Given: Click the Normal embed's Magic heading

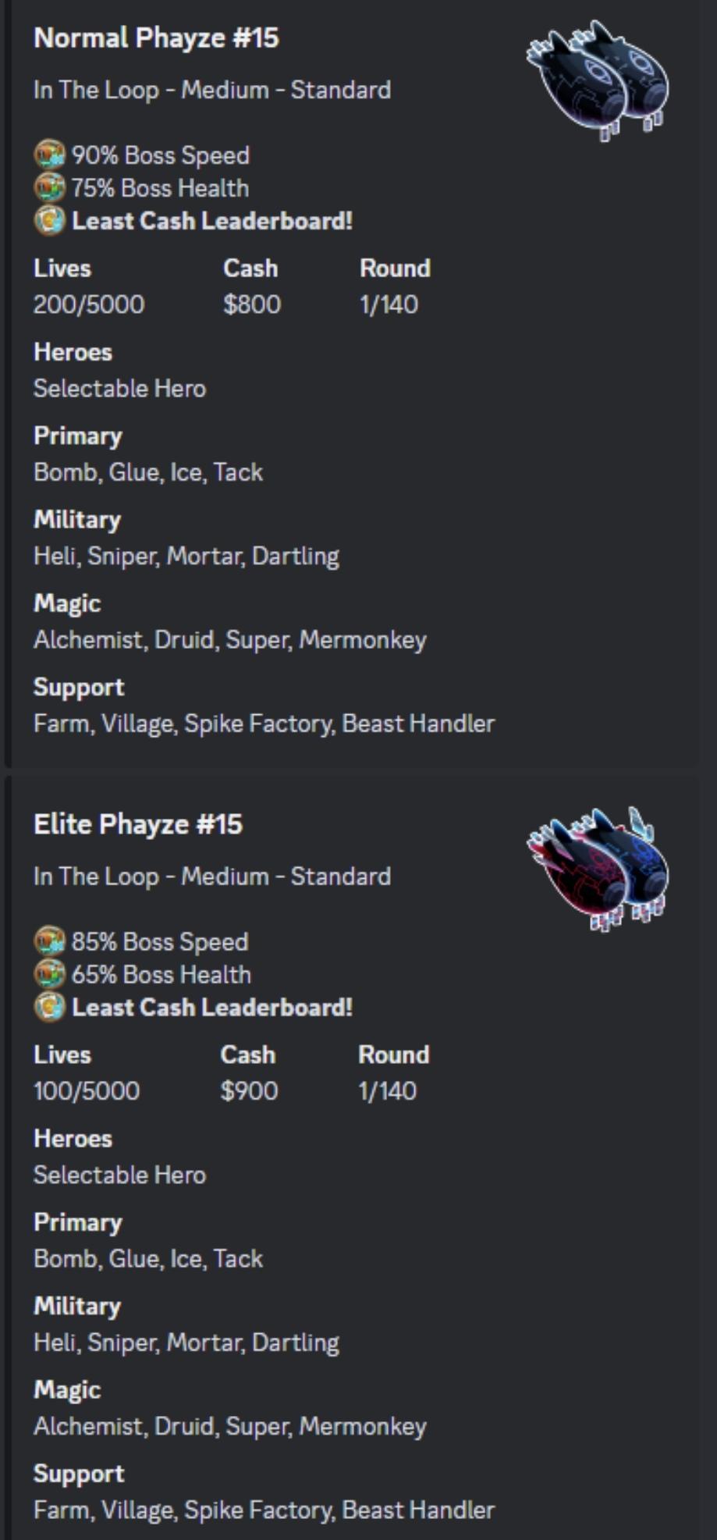Looking at the screenshot, I should pos(67,603).
